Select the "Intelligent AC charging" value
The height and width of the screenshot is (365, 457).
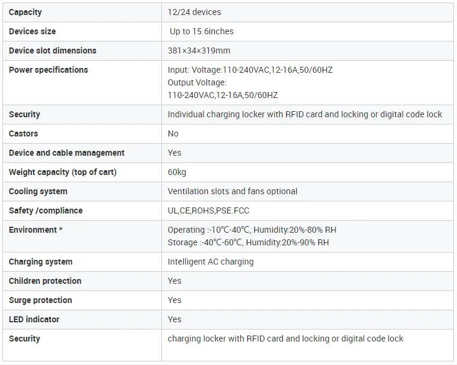(x=211, y=262)
